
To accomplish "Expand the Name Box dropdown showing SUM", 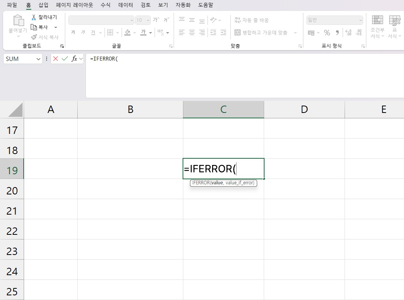I will pos(38,59).
